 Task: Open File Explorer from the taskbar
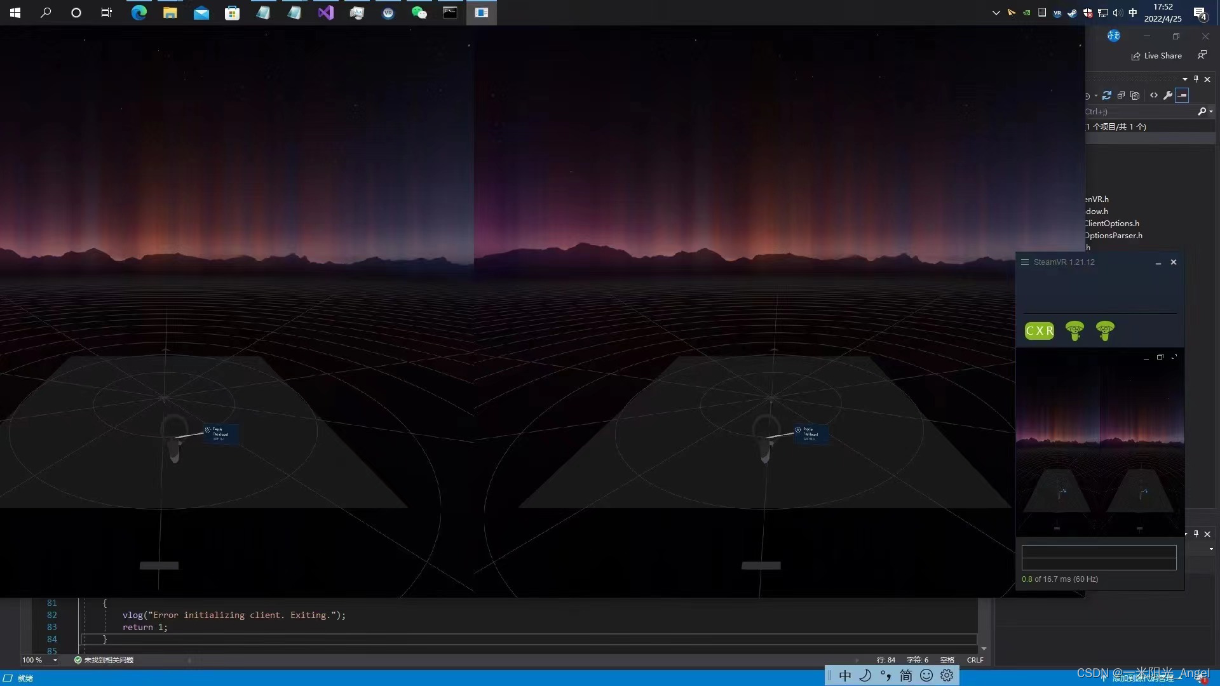170,13
